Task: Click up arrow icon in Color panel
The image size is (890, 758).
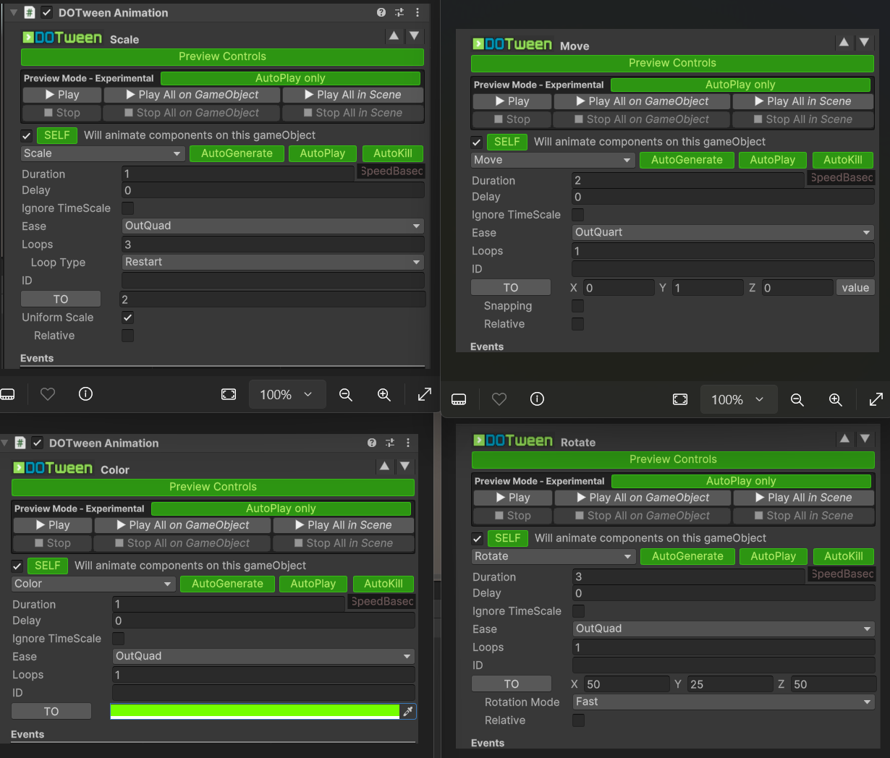Action: click(384, 466)
